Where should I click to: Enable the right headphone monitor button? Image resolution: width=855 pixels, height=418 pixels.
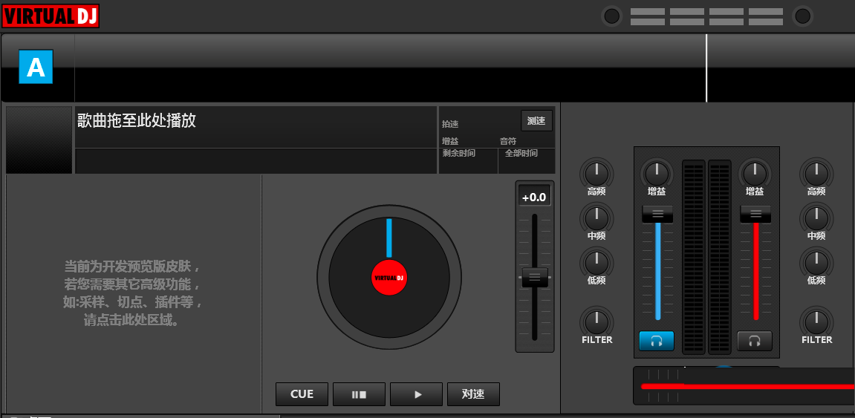pyautogui.click(x=755, y=341)
